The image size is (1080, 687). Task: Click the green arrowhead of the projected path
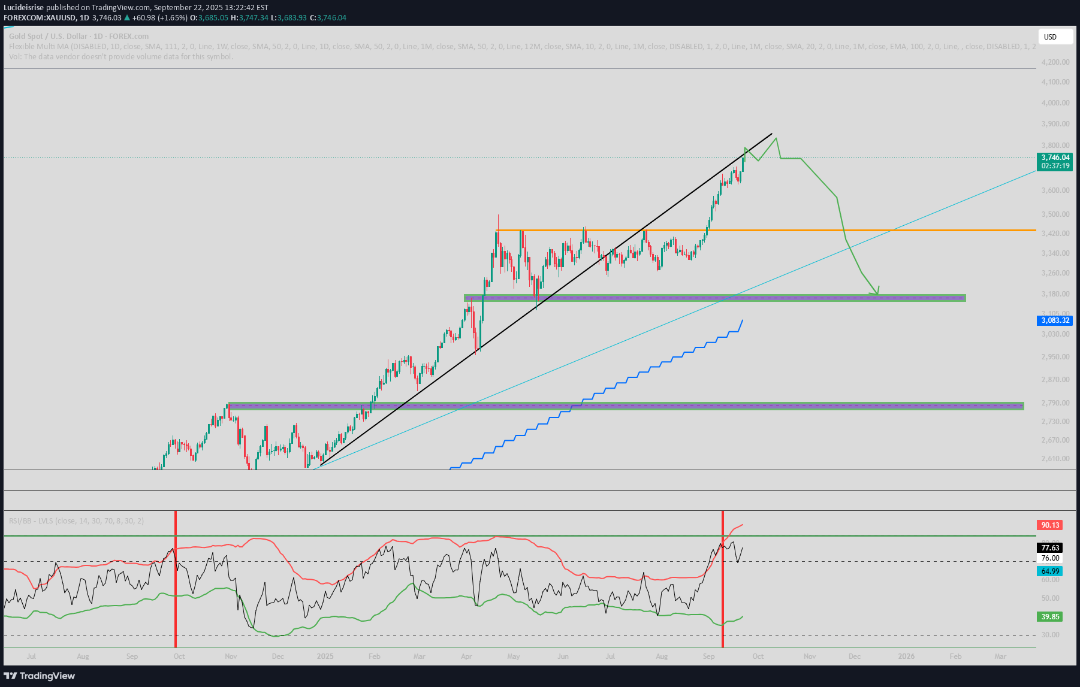(877, 291)
